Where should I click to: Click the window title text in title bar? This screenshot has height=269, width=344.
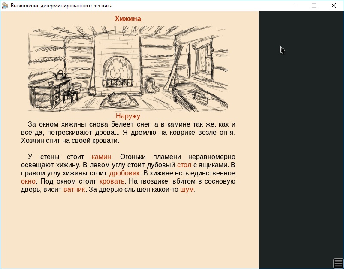pos(61,6)
